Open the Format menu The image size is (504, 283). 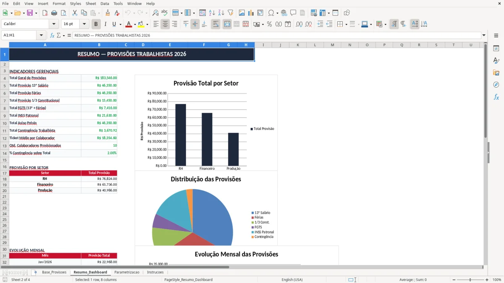(59, 3)
